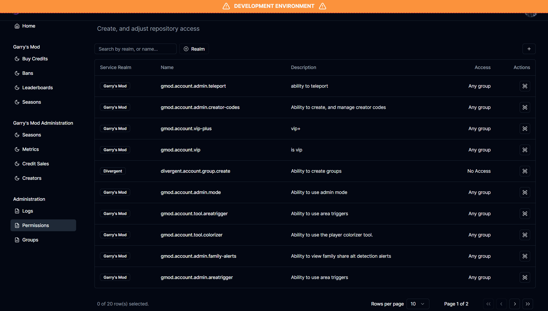Open the view icon on the gmod.account.vip row

click(x=525, y=150)
